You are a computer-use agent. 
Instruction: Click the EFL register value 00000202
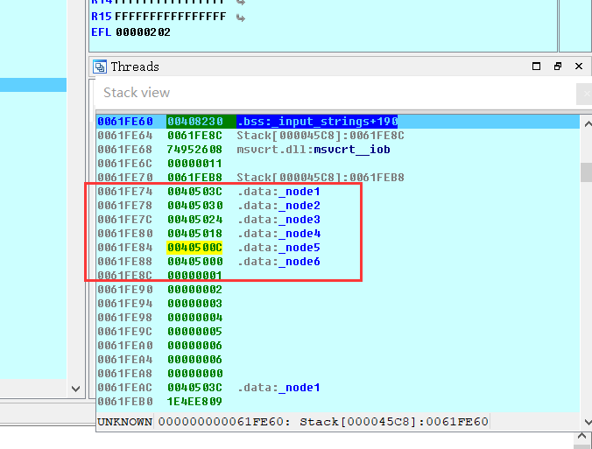click(143, 32)
